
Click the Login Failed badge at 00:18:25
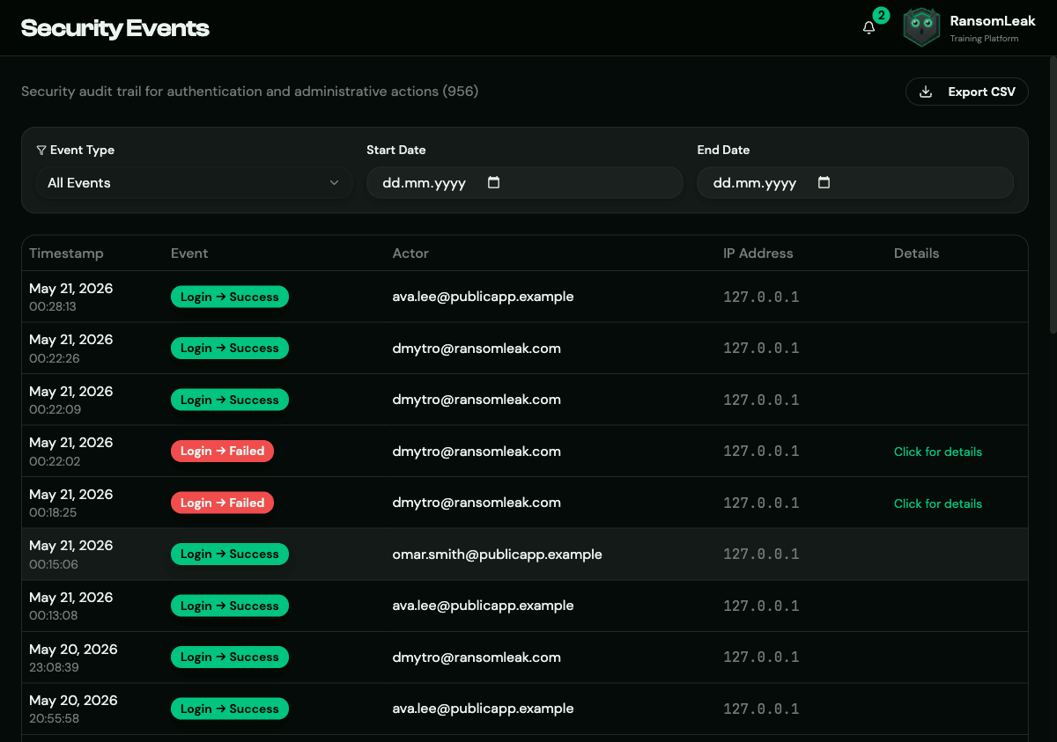(x=223, y=503)
